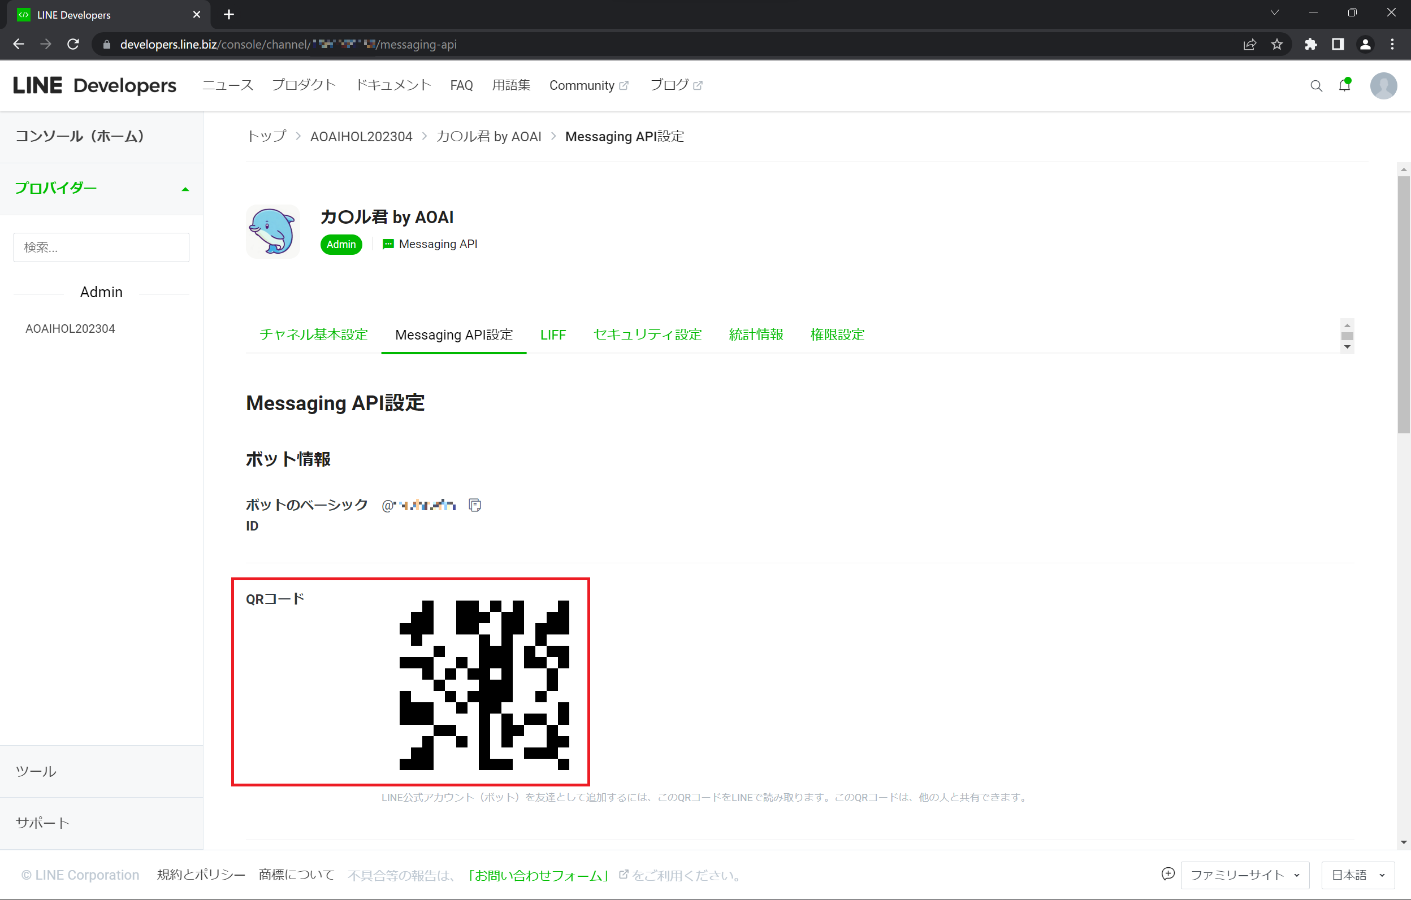
Task: Open the 日本語 language dropdown
Action: [1357, 875]
